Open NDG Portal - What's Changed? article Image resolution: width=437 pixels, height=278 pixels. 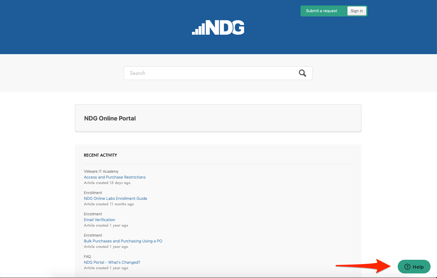pyautogui.click(x=112, y=262)
